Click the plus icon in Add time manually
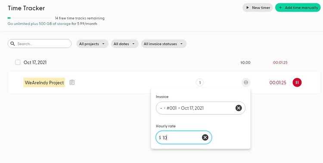 coord(280,8)
